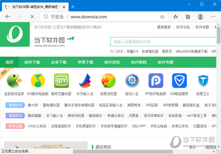Go back to the previous page
Image resolution: width=221 pixels, height=154 pixels.
click(x=8, y=17)
